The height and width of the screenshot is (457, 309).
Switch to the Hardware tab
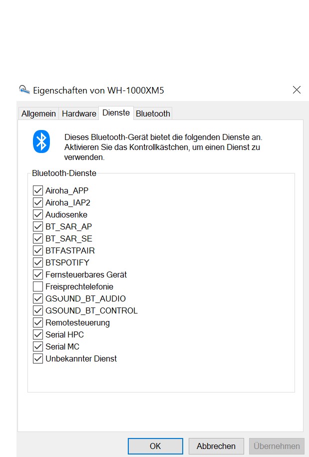point(78,113)
